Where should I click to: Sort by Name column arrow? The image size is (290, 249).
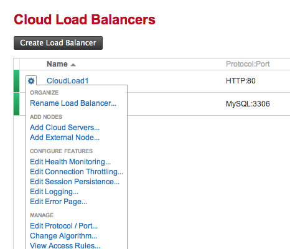click(73, 65)
